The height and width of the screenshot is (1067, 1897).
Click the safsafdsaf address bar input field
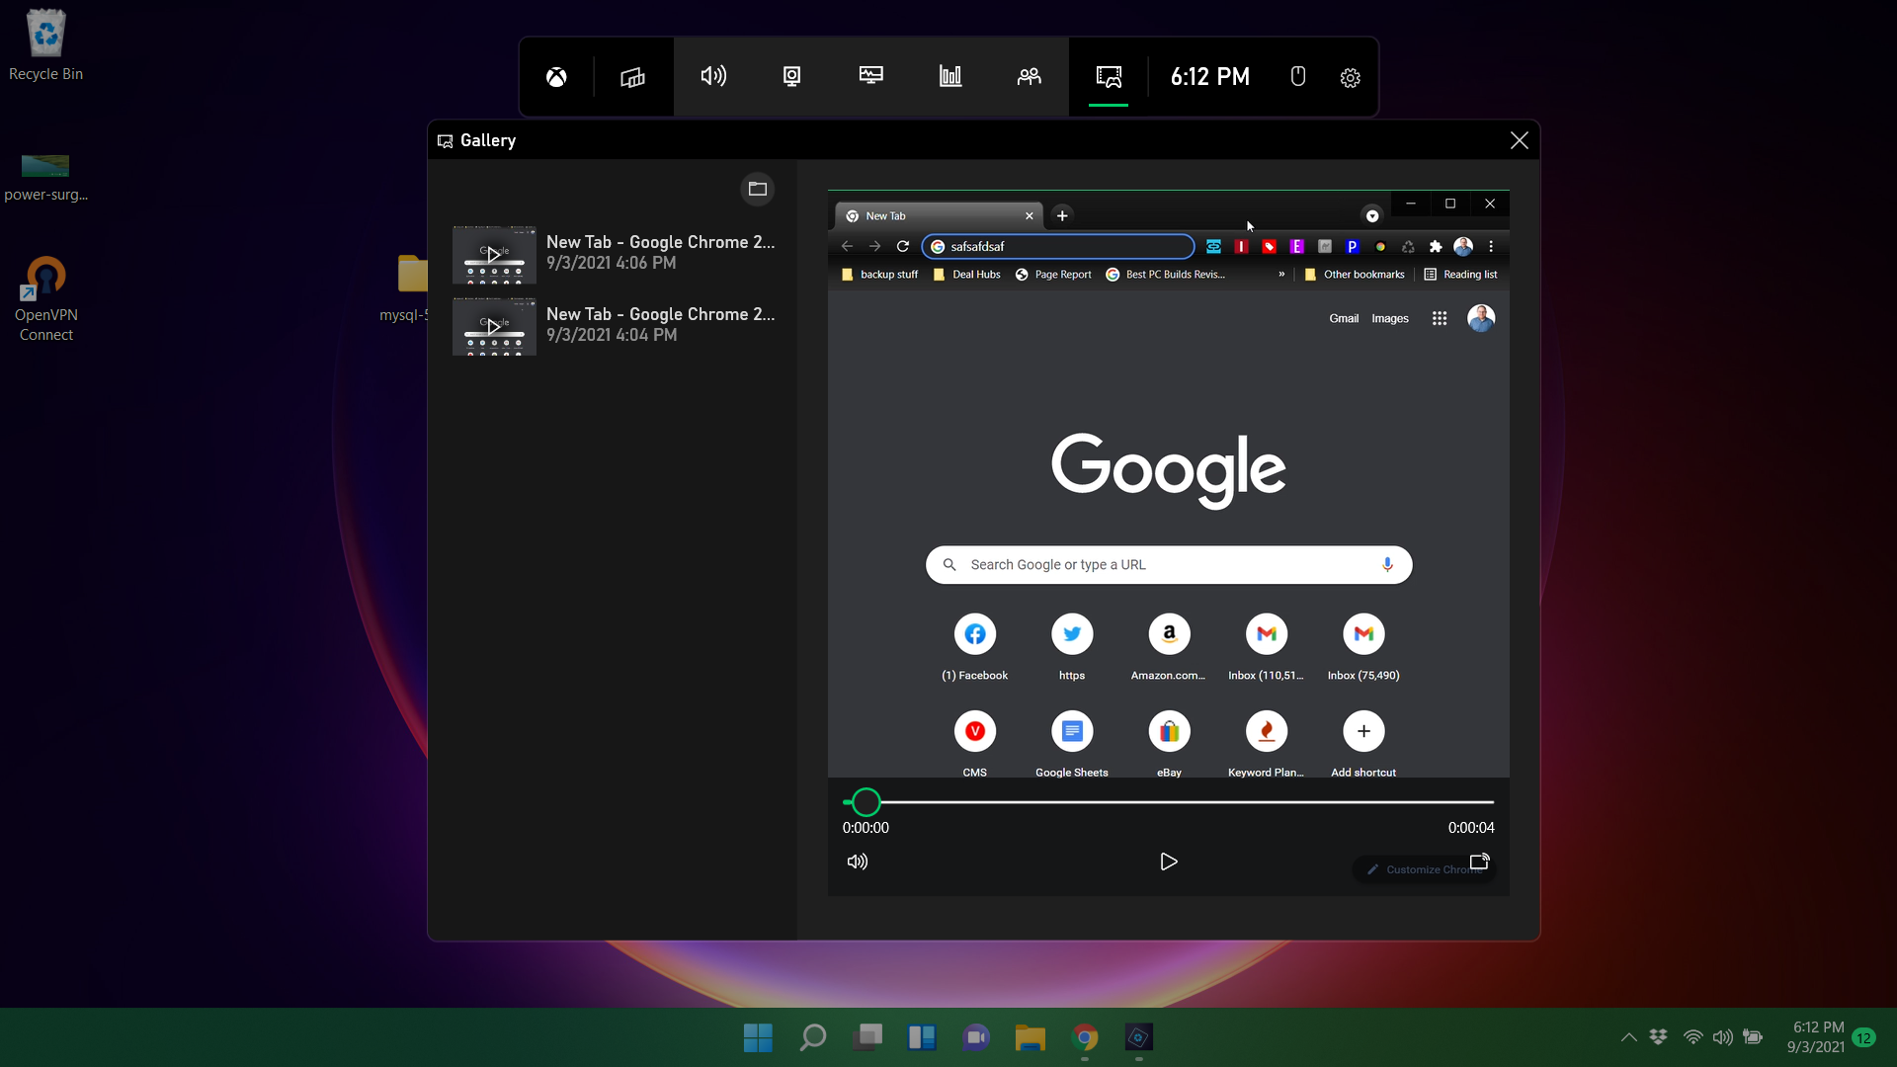1058,246
